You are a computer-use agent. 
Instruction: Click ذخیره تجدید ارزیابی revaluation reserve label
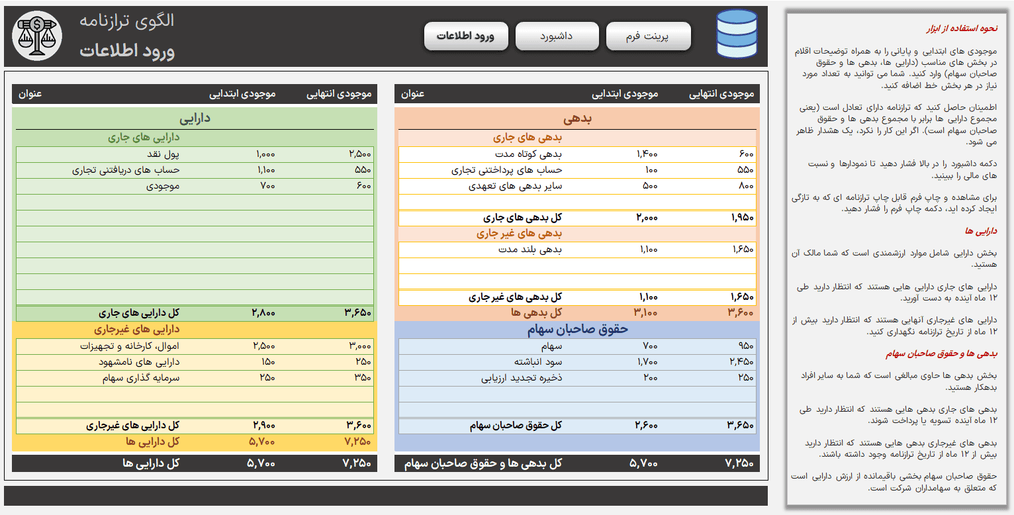(522, 378)
